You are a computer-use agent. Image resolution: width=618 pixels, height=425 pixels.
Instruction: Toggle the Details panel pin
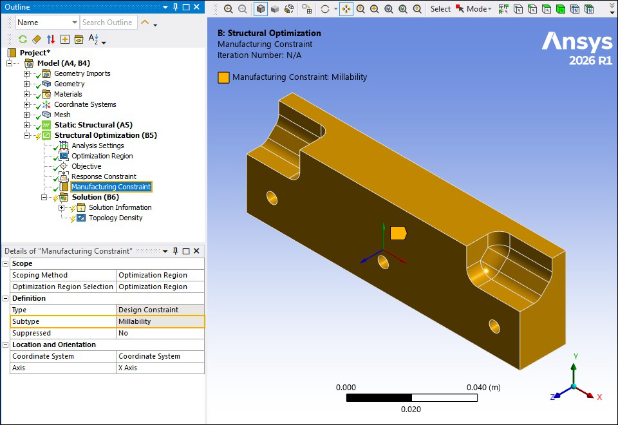(176, 251)
